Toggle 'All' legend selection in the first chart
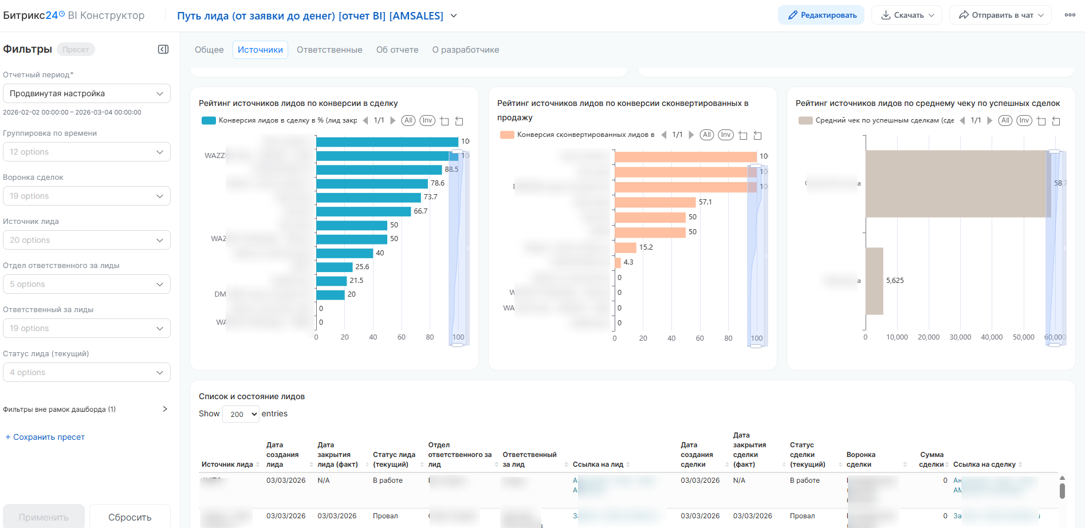 (408, 121)
